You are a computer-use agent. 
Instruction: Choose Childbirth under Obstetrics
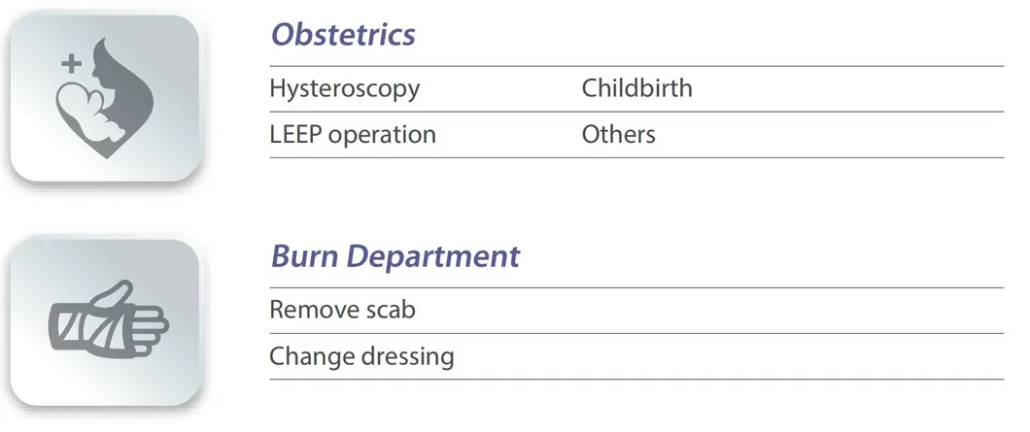636,88
